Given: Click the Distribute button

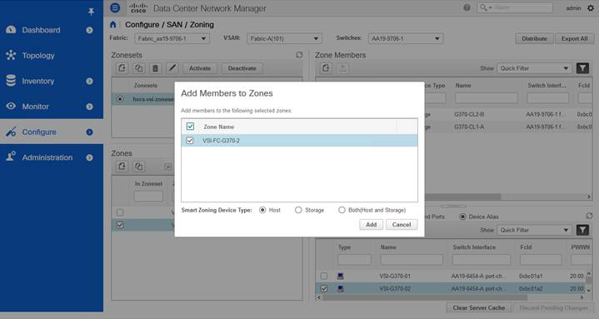Looking at the screenshot, I should [535, 38].
